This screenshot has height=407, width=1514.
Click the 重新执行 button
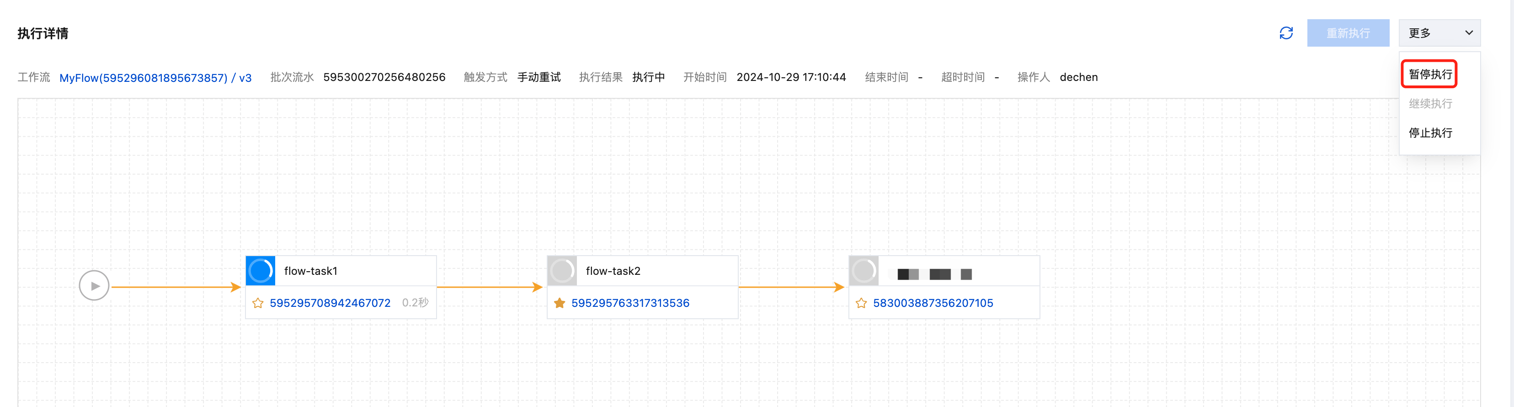(x=1348, y=33)
